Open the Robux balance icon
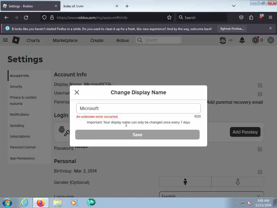This screenshot has width=277, height=208. (x=256, y=40)
